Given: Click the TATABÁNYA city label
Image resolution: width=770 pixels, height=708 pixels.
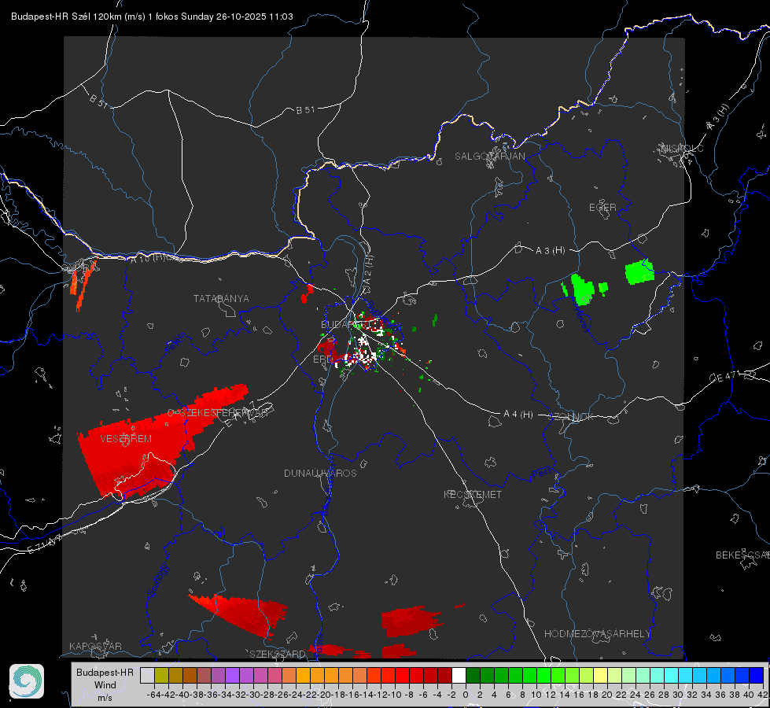Looking at the screenshot, I should pos(221,299).
